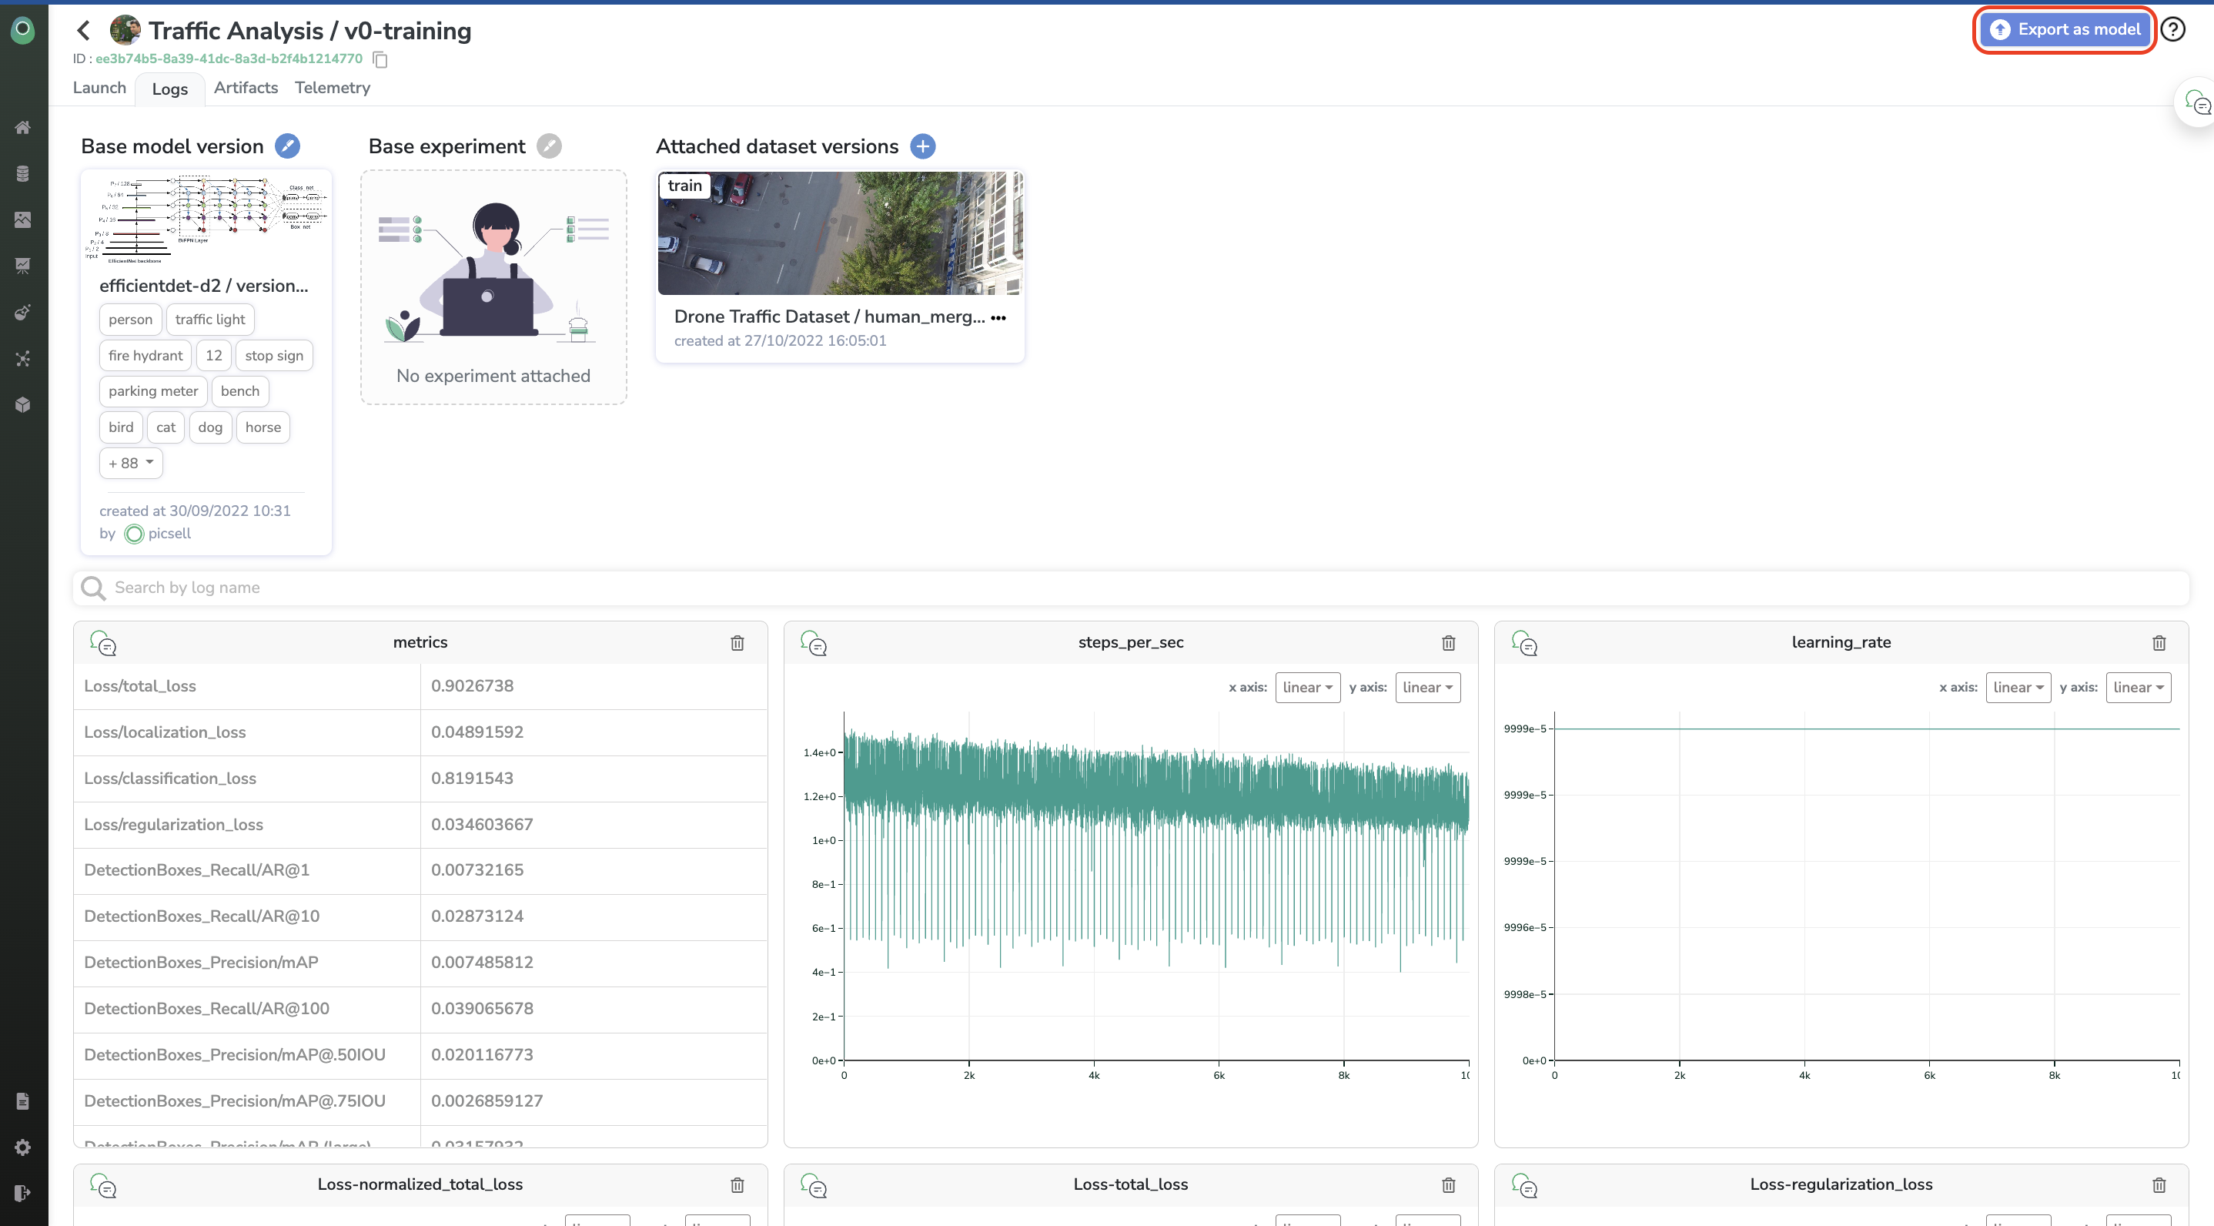
Task: Open the learning_rate y axis linear dropdown
Action: coord(2138,687)
